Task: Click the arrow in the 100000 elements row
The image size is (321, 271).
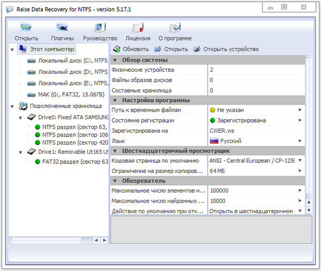Action: [300, 191]
